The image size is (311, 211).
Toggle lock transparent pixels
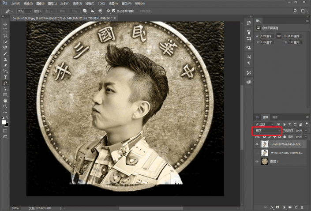click(265, 136)
